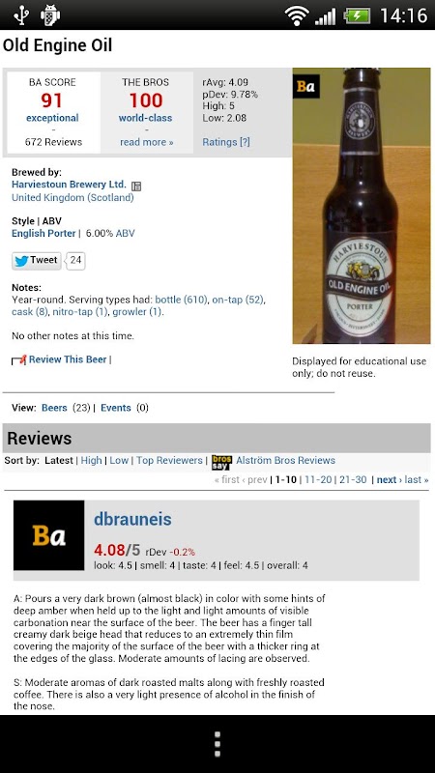435x773 pixels.
Task: Tap the Review This Beer pencil icon
Action: pyautogui.click(x=18, y=360)
